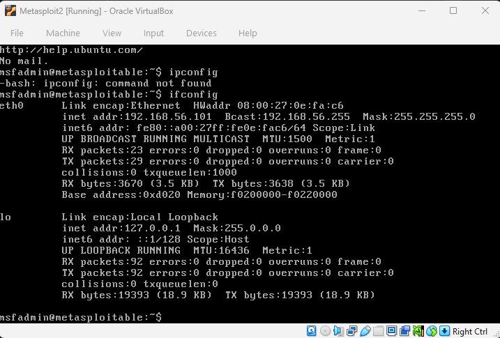The height and width of the screenshot is (338, 500).
Task: Click the Memory:f0200000-f0220000 text
Action: coord(262,194)
